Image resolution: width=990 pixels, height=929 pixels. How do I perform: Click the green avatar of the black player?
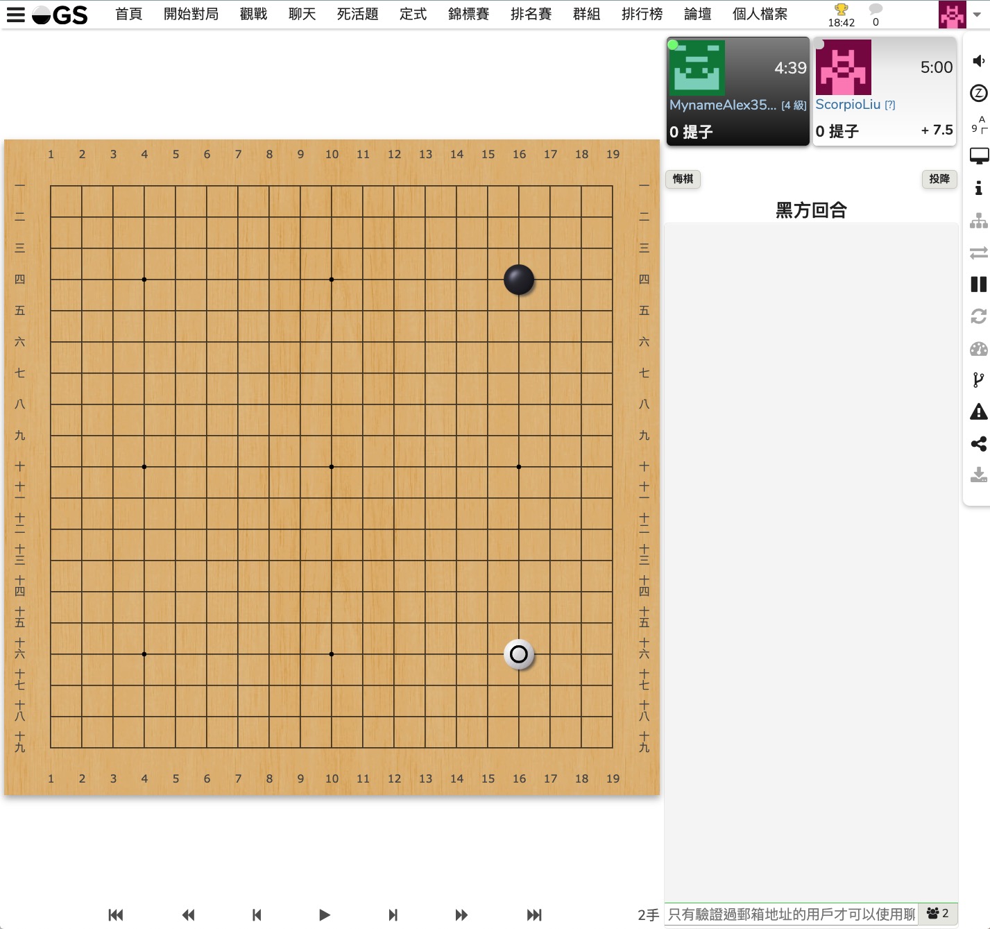[697, 67]
